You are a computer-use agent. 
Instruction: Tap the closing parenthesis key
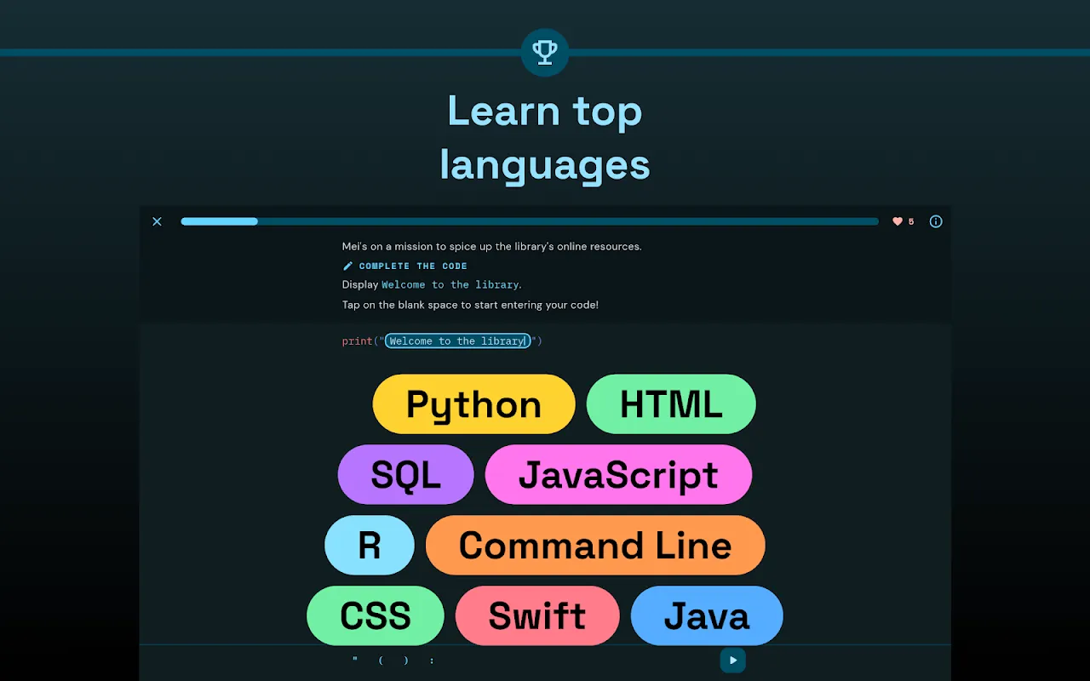(x=406, y=661)
